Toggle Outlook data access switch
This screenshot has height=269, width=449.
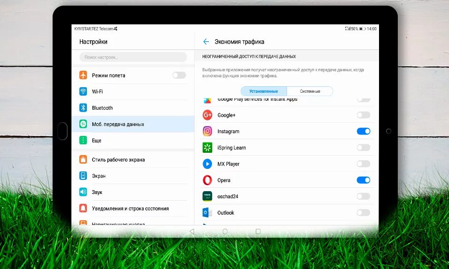[364, 213]
